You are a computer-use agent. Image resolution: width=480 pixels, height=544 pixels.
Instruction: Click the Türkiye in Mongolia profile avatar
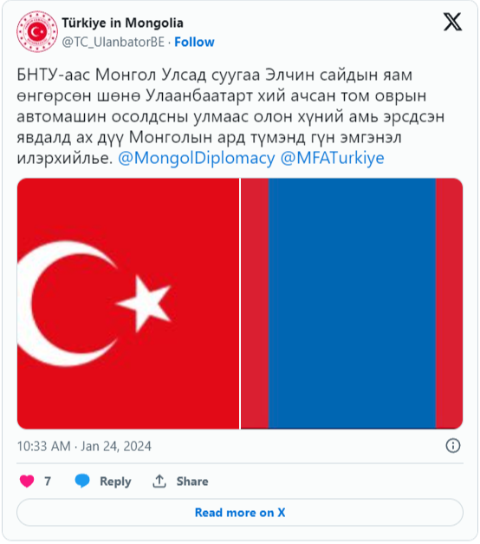tap(37, 31)
